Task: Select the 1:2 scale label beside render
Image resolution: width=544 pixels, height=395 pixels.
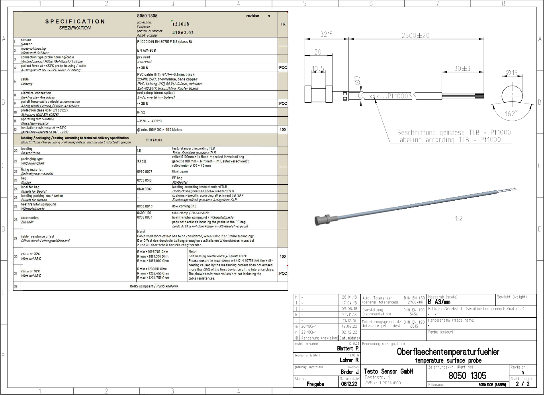Action: pyautogui.click(x=458, y=219)
